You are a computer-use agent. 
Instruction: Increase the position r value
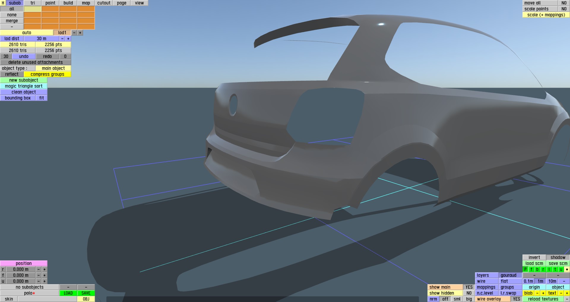(45, 269)
